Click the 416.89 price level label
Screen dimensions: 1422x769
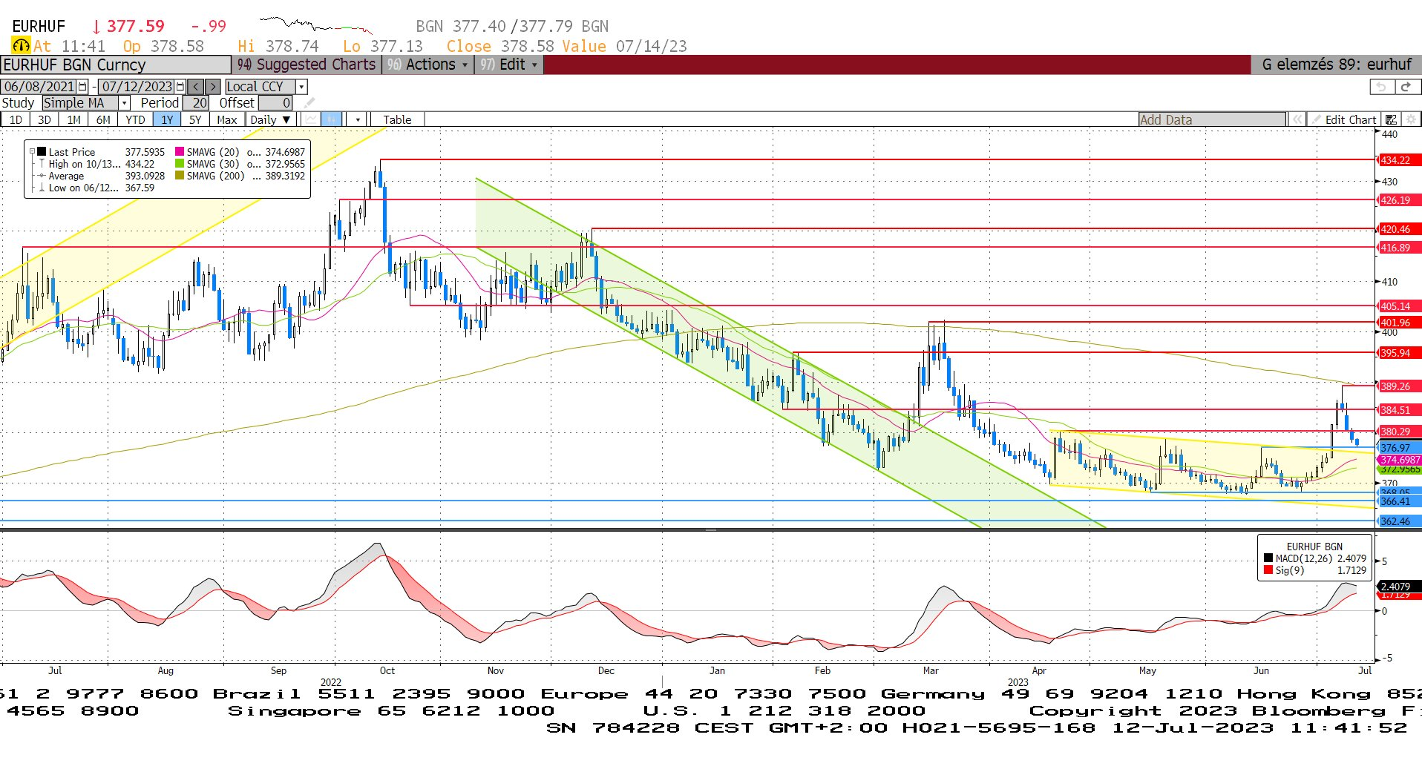coord(1399,248)
